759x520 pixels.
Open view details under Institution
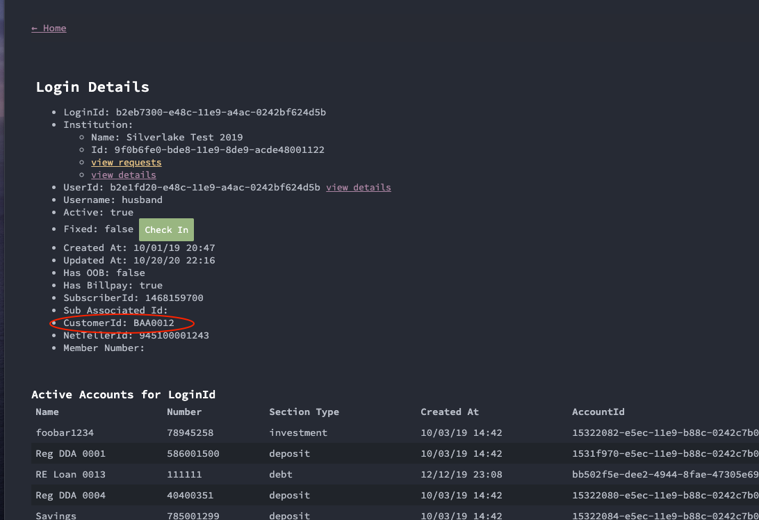123,175
